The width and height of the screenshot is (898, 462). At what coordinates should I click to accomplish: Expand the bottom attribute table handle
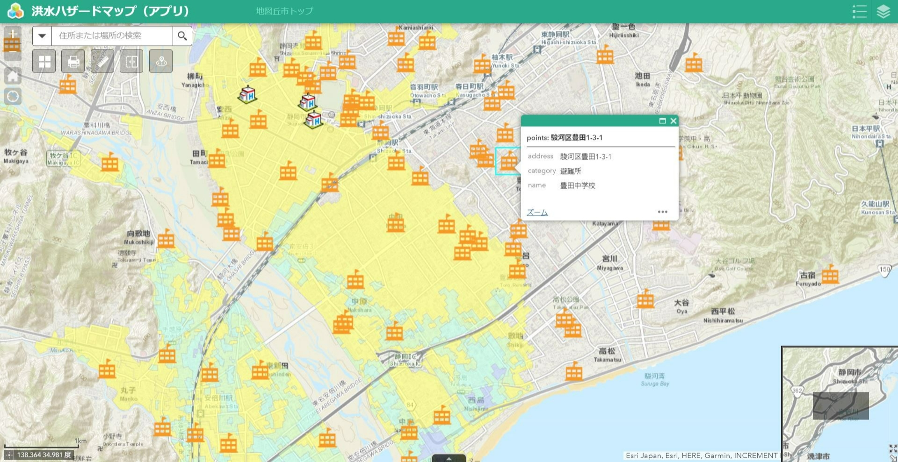click(449, 458)
